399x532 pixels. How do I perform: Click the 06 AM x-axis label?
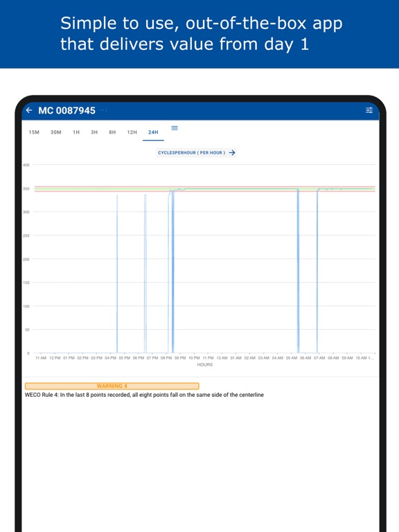[305, 358]
